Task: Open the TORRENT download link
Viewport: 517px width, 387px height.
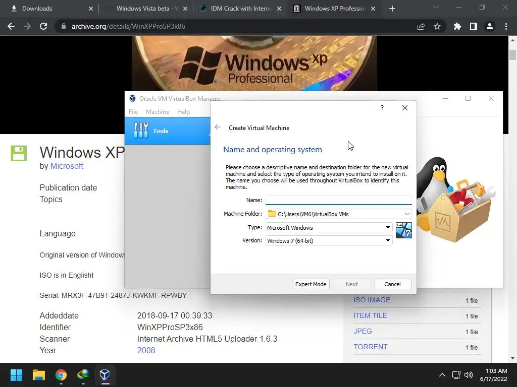Action: (x=371, y=347)
